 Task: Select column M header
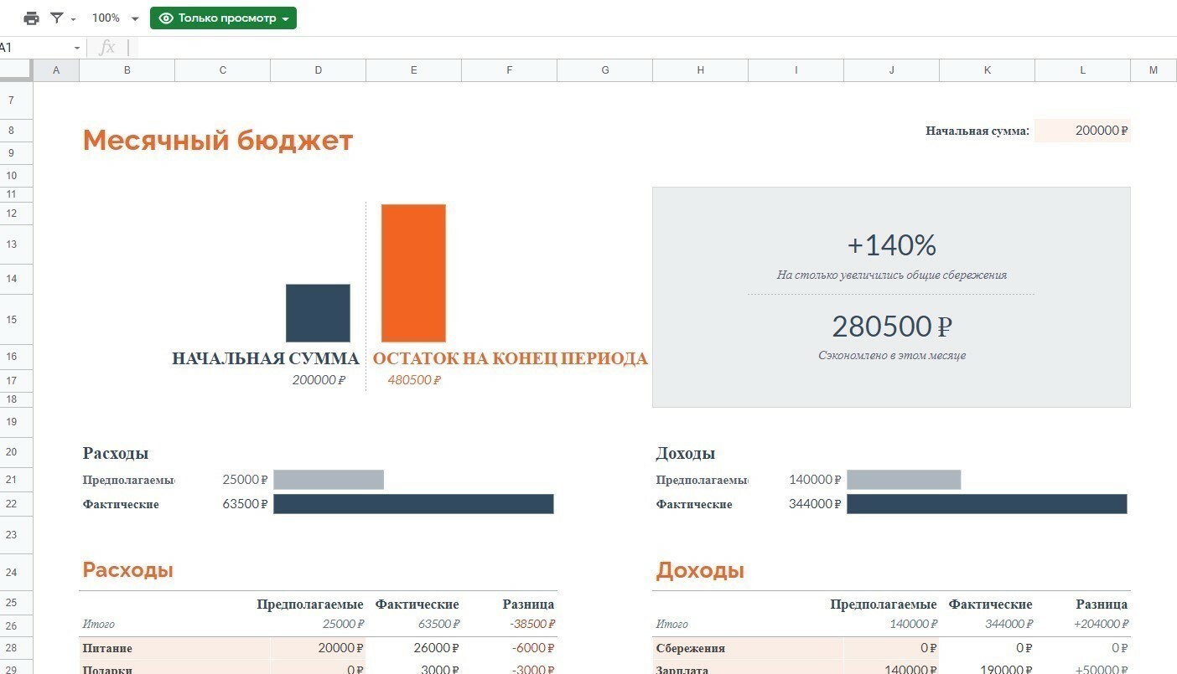[1154, 70]
